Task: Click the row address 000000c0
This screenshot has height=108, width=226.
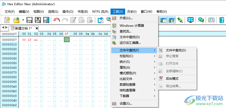Action: pyautogui.click(x=9, y=96)
